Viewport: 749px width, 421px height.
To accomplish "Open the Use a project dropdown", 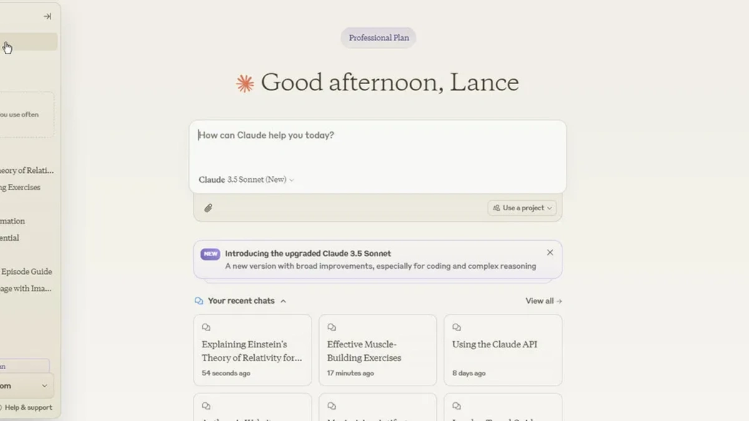I will pos(522,208).
